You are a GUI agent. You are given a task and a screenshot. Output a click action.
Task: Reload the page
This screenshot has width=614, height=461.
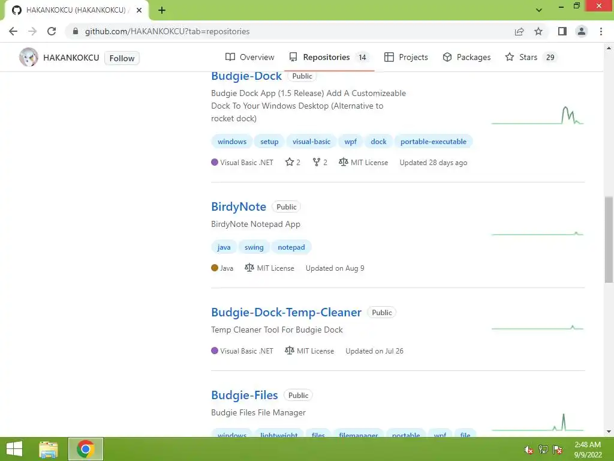coord(52,31)
